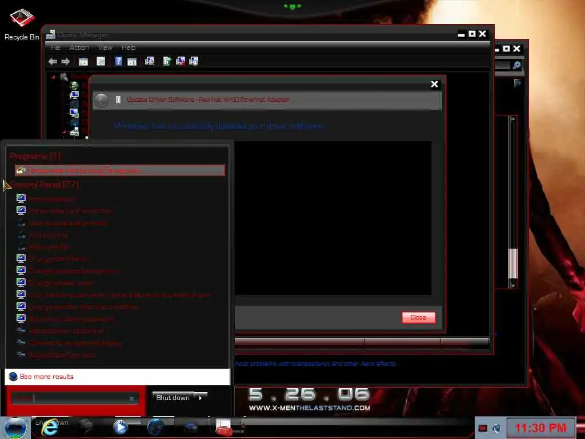Image resolution: width=585 pixels, height=439 pixels.
Task: Click the search magnifier in the back window
Action: pyautogui.click(x=516, y=65)
